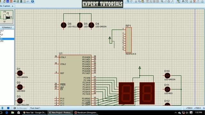Screen dimensions: 205x115
Task: Toggle the Wire Autorouter icon
Action: (178, 1)
